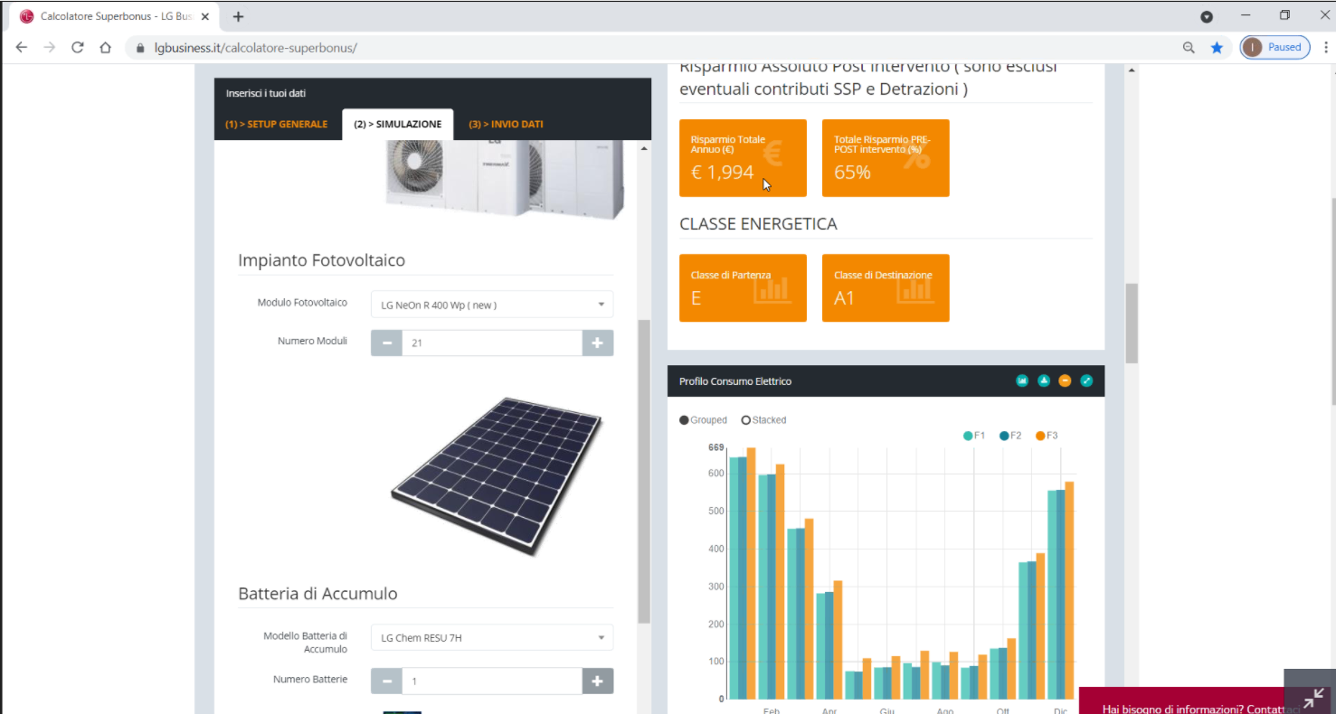Open the Chrome home page

(106, 47)
